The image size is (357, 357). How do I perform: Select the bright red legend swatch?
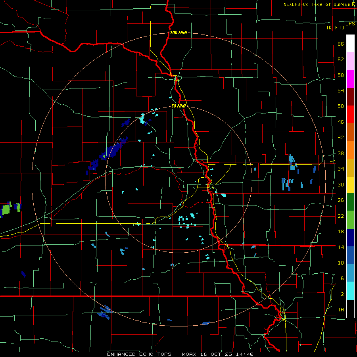tap(350, 114)
